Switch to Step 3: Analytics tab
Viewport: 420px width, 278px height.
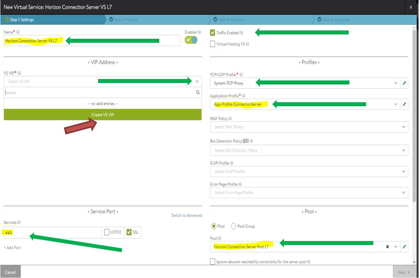click(x=262, y=20)
